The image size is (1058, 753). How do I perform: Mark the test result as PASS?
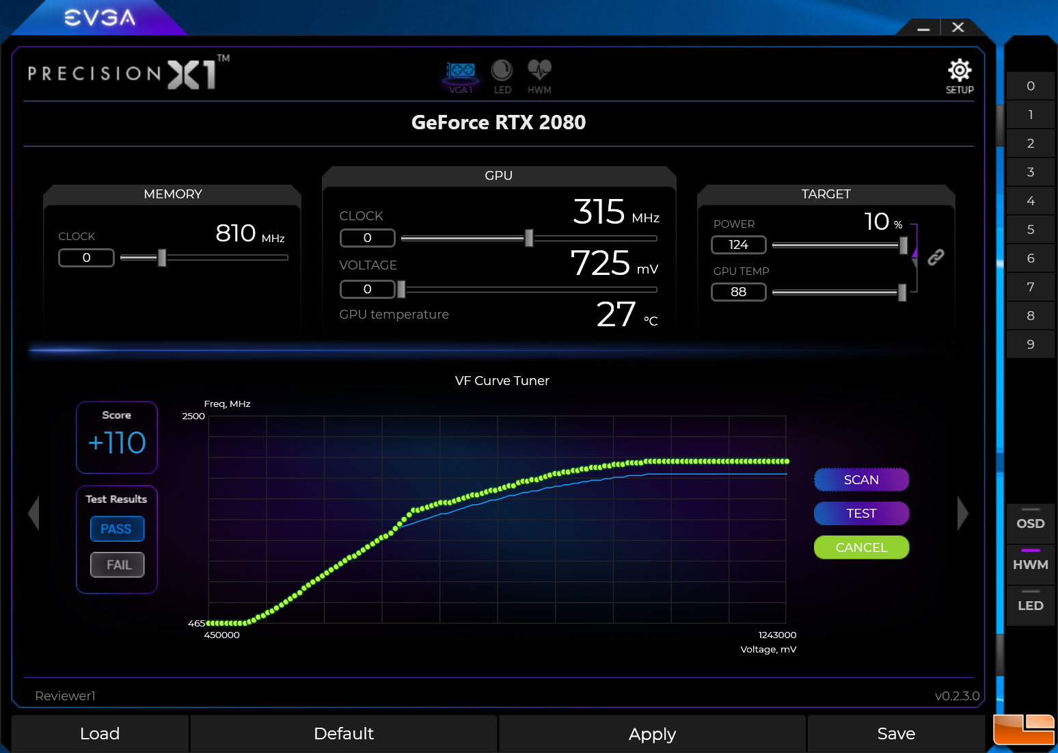pyautogui.click(x=117, y=529)
